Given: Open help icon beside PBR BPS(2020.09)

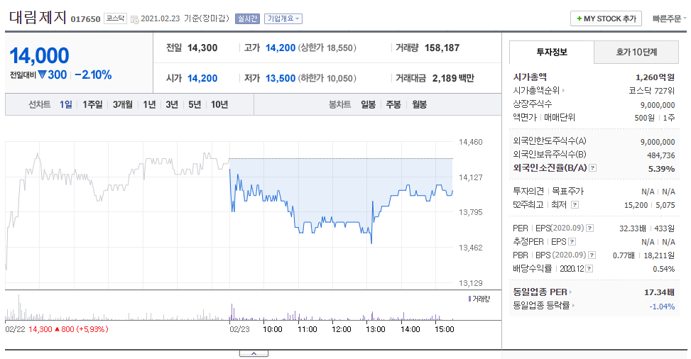Looking at the screenshot, I should coord(592,255).
